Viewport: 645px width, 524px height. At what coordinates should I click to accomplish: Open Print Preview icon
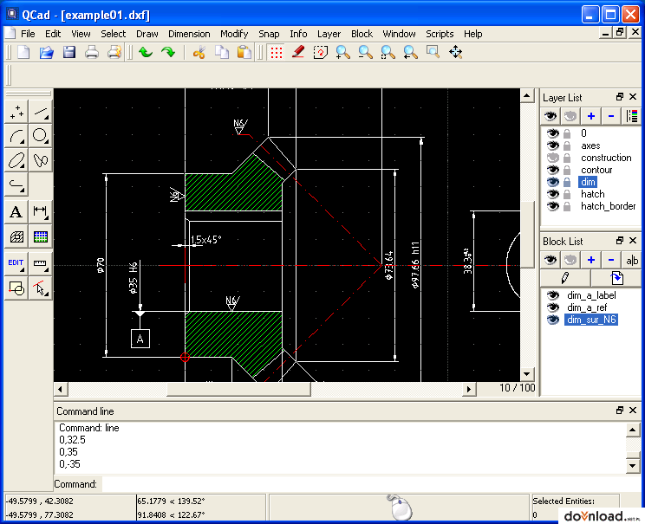click(x=114, y=52)
